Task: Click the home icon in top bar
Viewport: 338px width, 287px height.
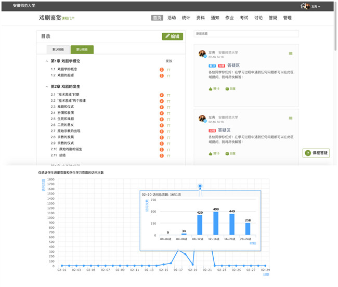Action: [305, 6]
